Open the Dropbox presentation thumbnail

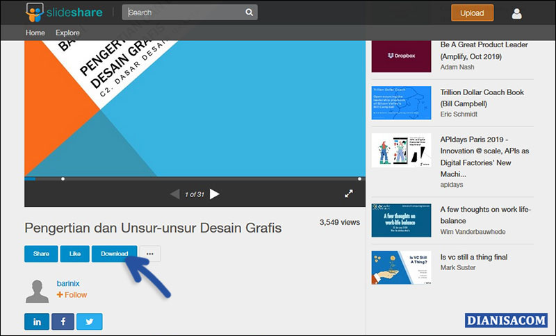[x=402, y=56]
